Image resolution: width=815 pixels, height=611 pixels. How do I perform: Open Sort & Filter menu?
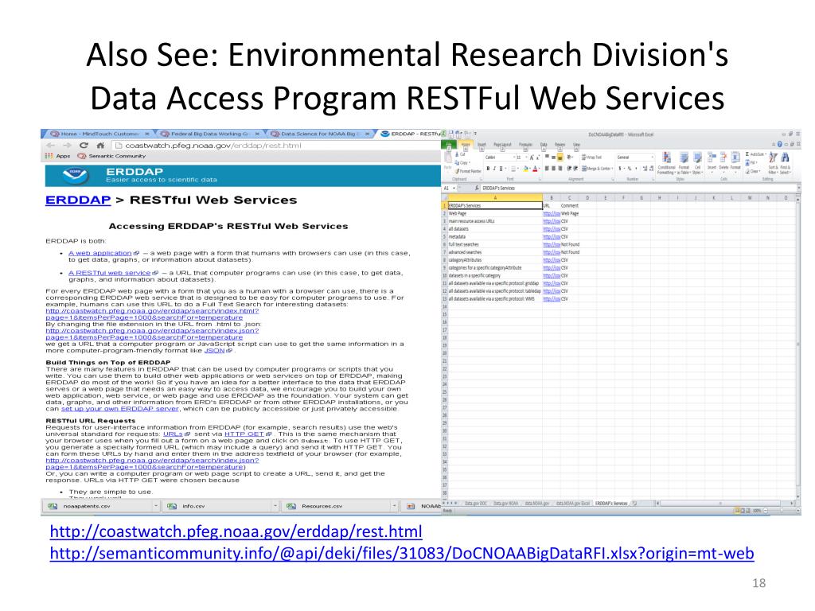tap(773, 163)
